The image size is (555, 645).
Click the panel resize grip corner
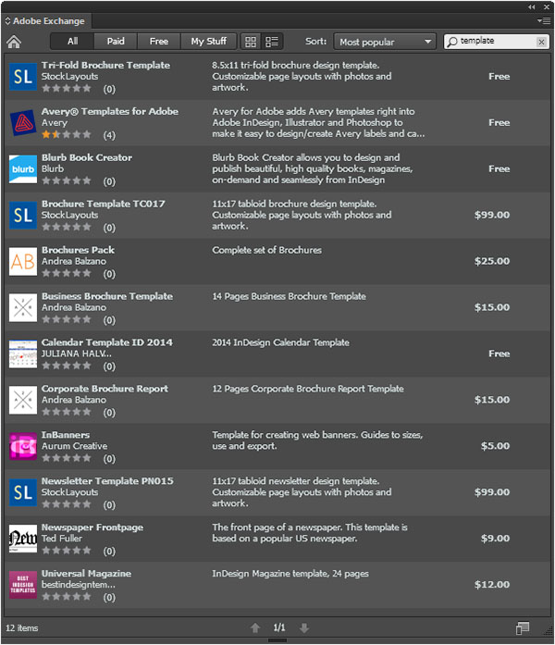click(x=549, y=631)
